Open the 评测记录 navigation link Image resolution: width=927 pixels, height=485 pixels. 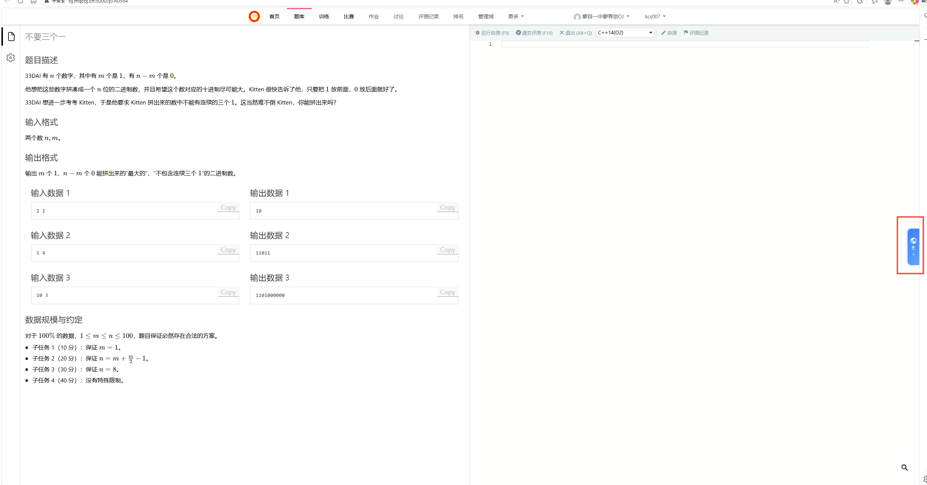click(x=428, y=16)
